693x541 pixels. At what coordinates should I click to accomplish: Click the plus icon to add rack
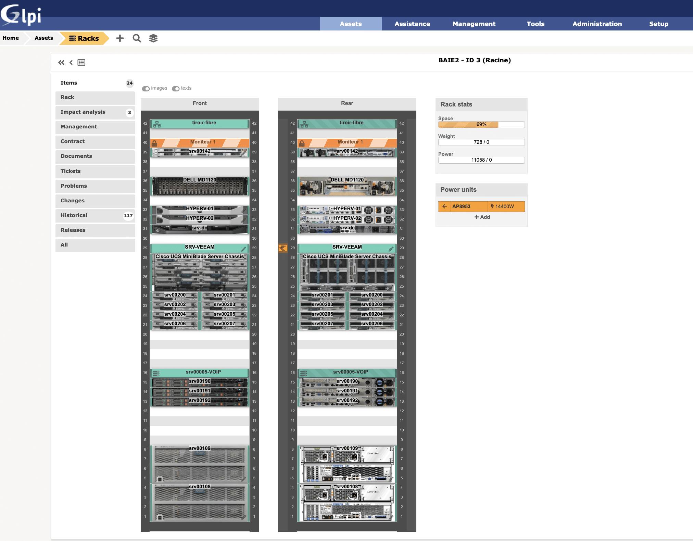[120, 38]
